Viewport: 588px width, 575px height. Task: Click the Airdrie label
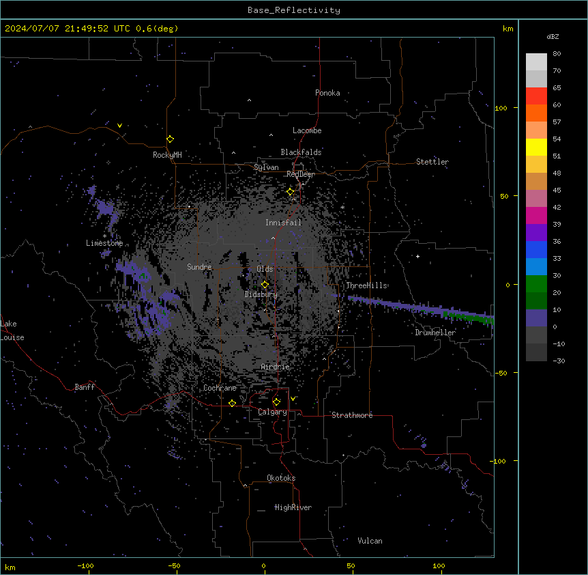276,367
